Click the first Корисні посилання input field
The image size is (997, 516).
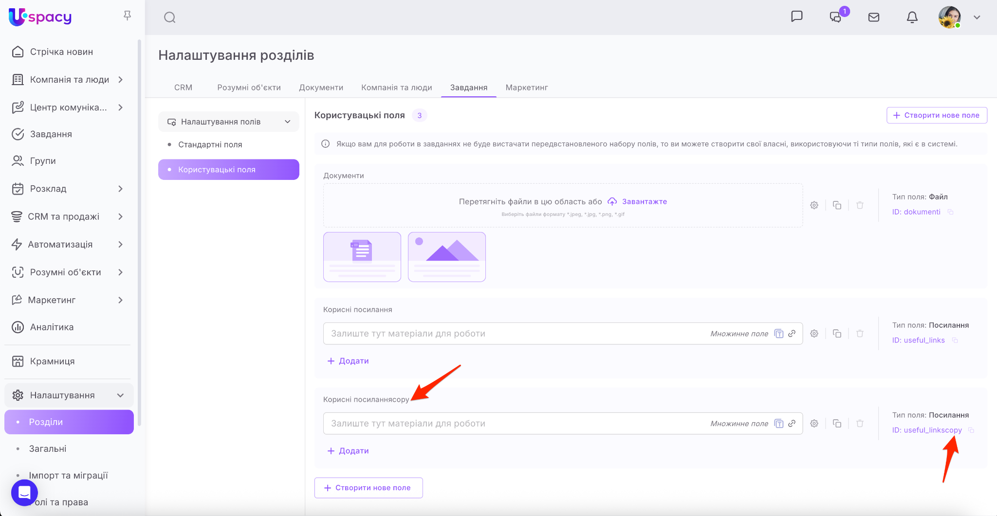(x=516, y=334)
